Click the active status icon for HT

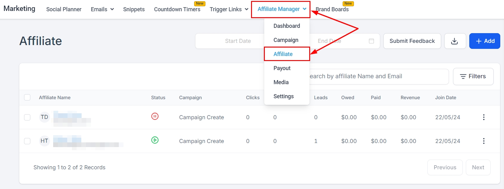coord(155,140)
